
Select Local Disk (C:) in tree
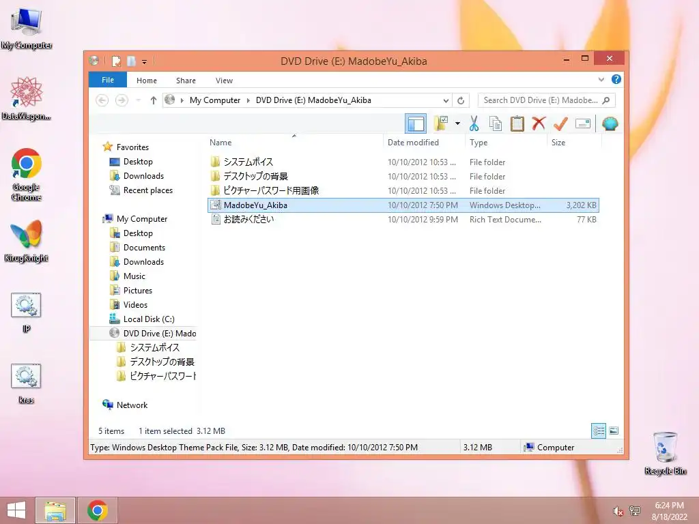(149, 319)
